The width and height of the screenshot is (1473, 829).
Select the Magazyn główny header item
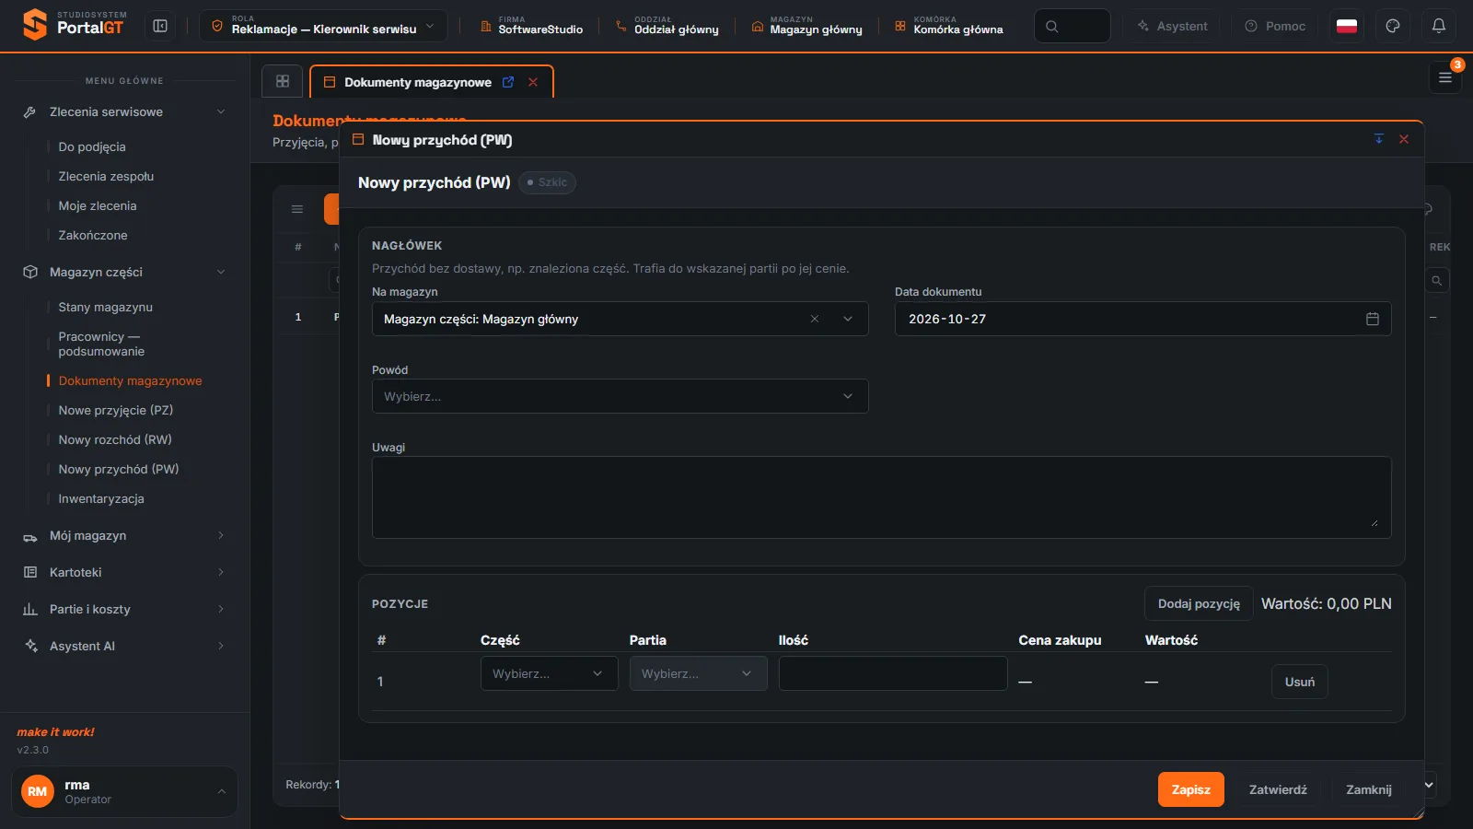click(x=806, y=26)
